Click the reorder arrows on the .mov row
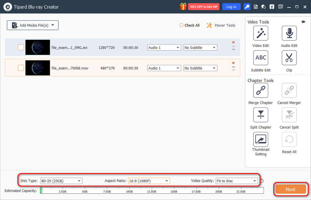The height and width of the screenshot is (200, 311). pyautogui.click(x=234, y=68)
